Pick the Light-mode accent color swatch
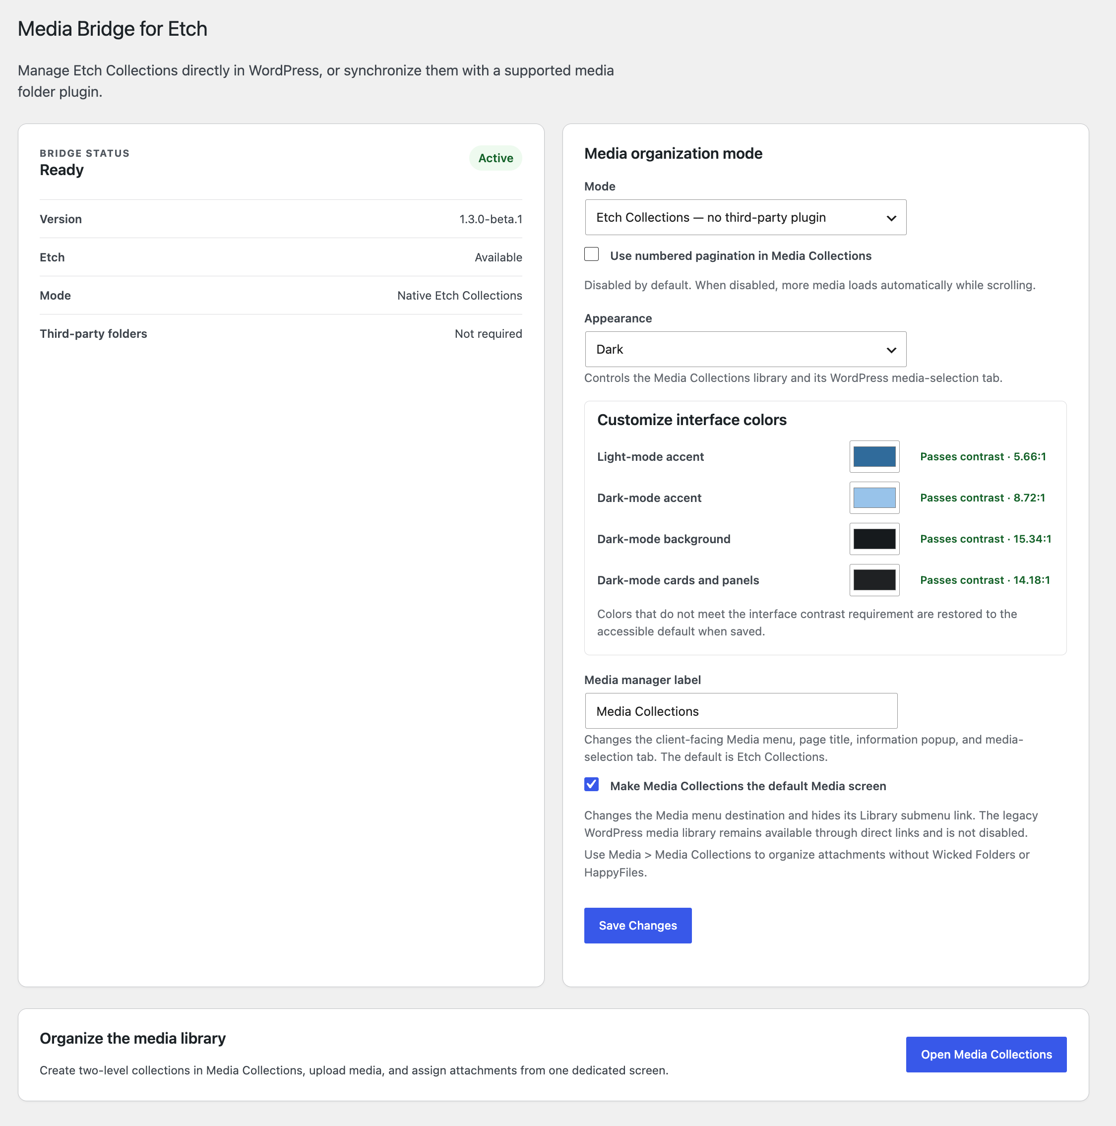 [874, 456]
